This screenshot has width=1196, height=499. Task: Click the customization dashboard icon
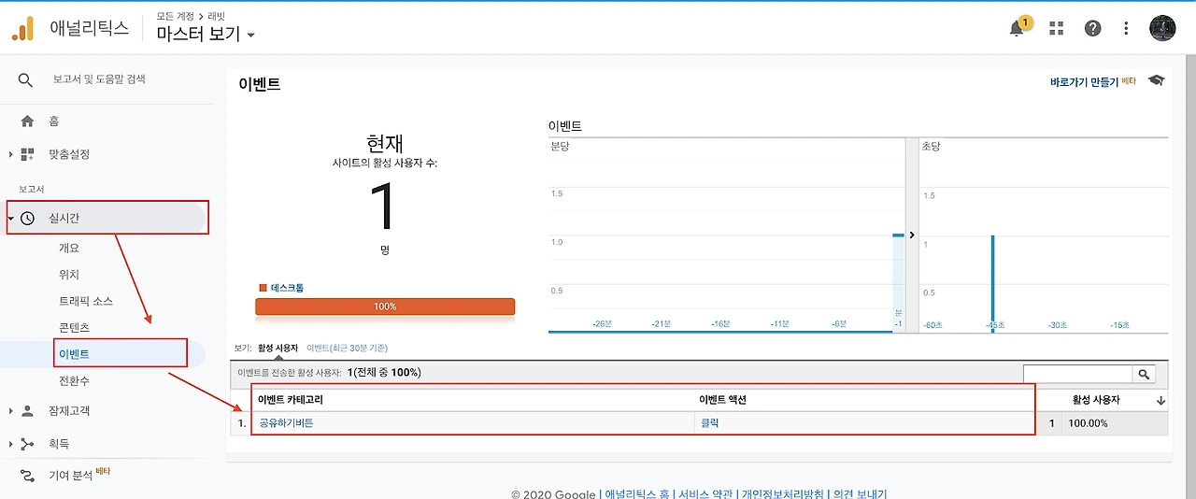click(x=27, y=154)
